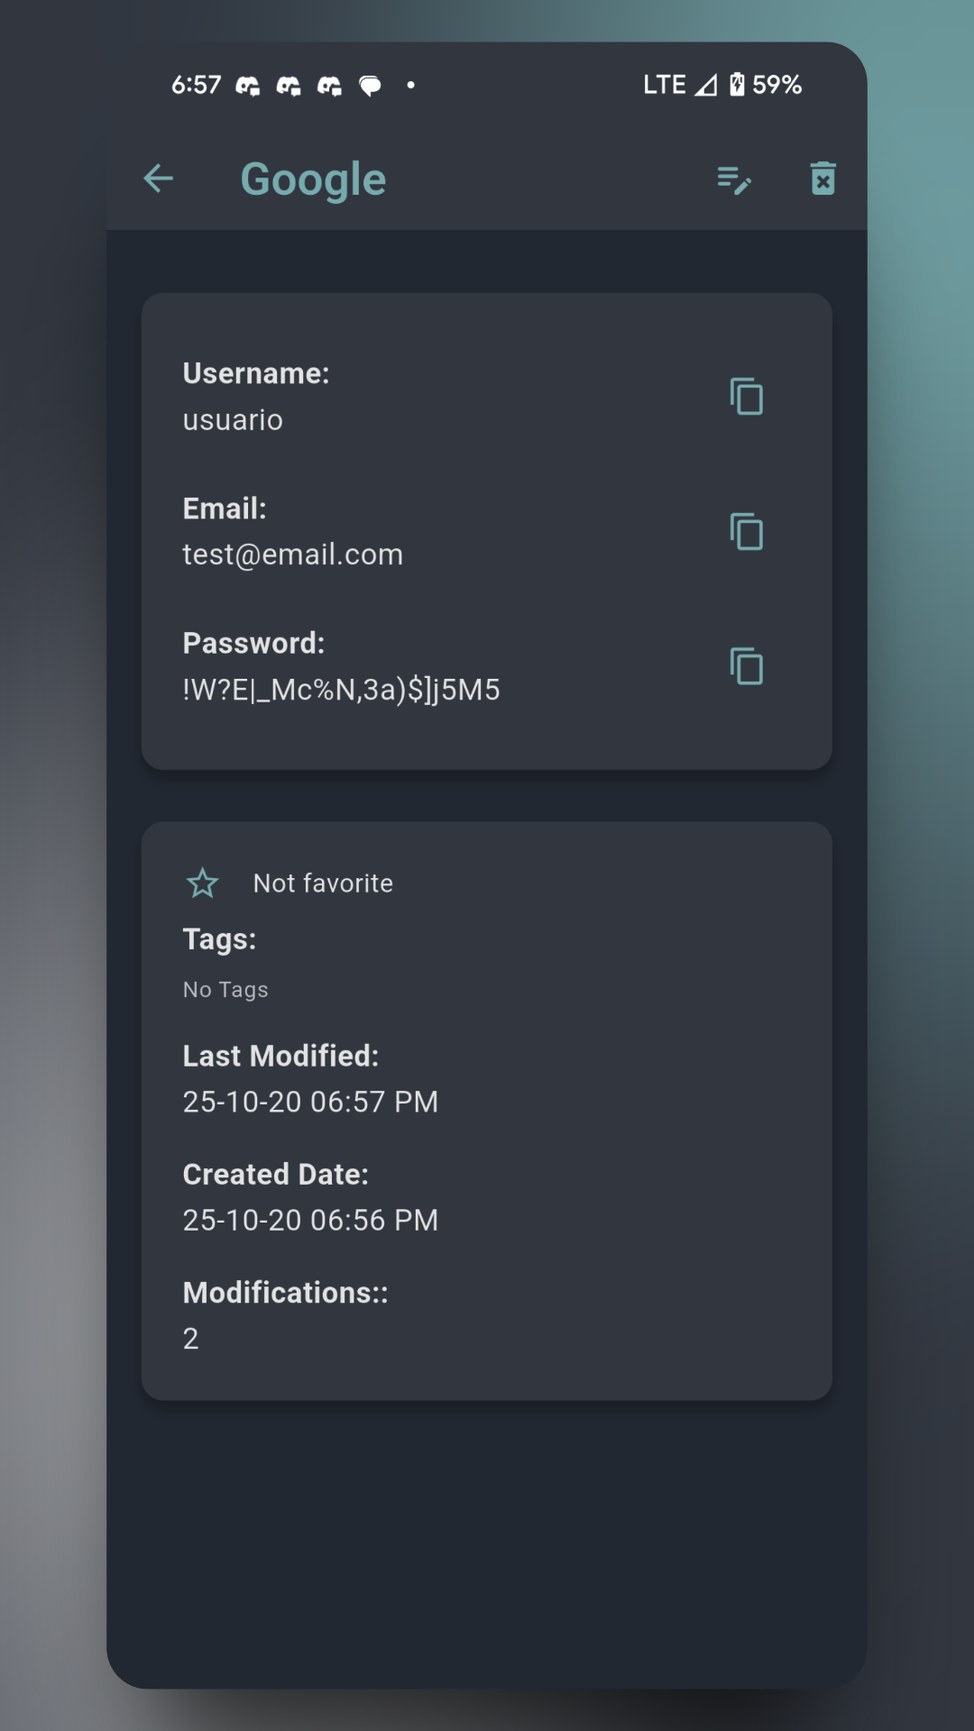Delete the Google entry via trash icon
This screenshot has width=974, height=1731.
coord(822,179)
